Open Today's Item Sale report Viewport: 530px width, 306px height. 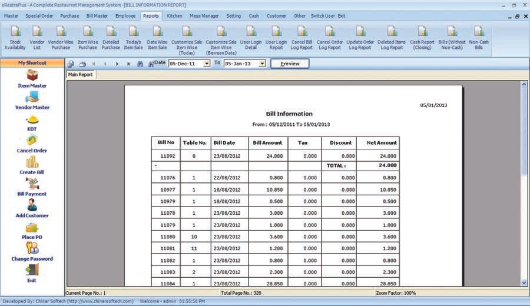click(133, 38)
